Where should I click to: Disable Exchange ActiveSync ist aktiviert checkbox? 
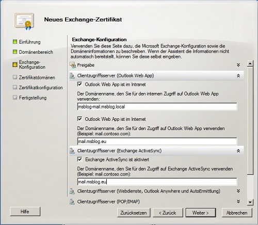click(79, 159)
